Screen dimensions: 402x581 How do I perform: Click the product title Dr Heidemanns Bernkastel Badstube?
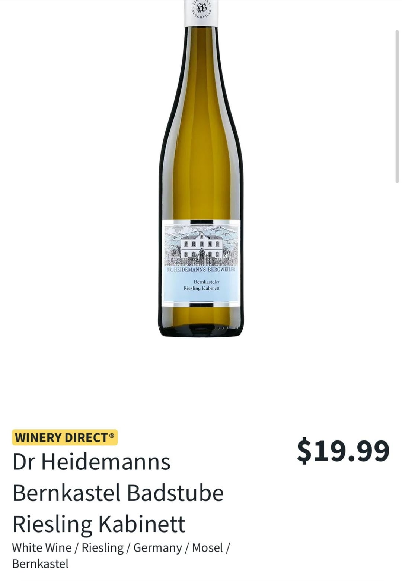pos(118,477)
